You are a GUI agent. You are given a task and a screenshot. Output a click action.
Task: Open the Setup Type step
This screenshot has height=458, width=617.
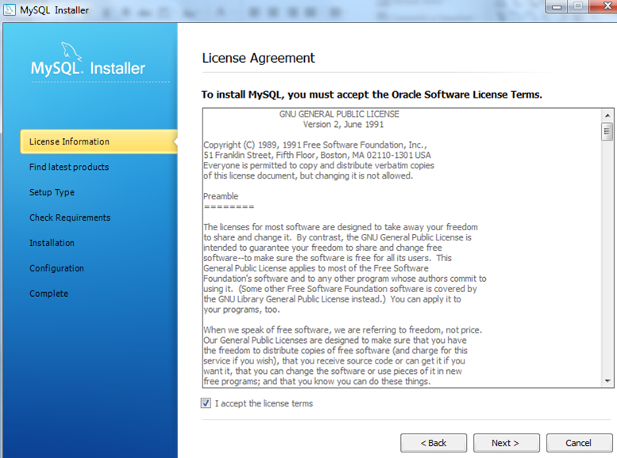[52, 192]
